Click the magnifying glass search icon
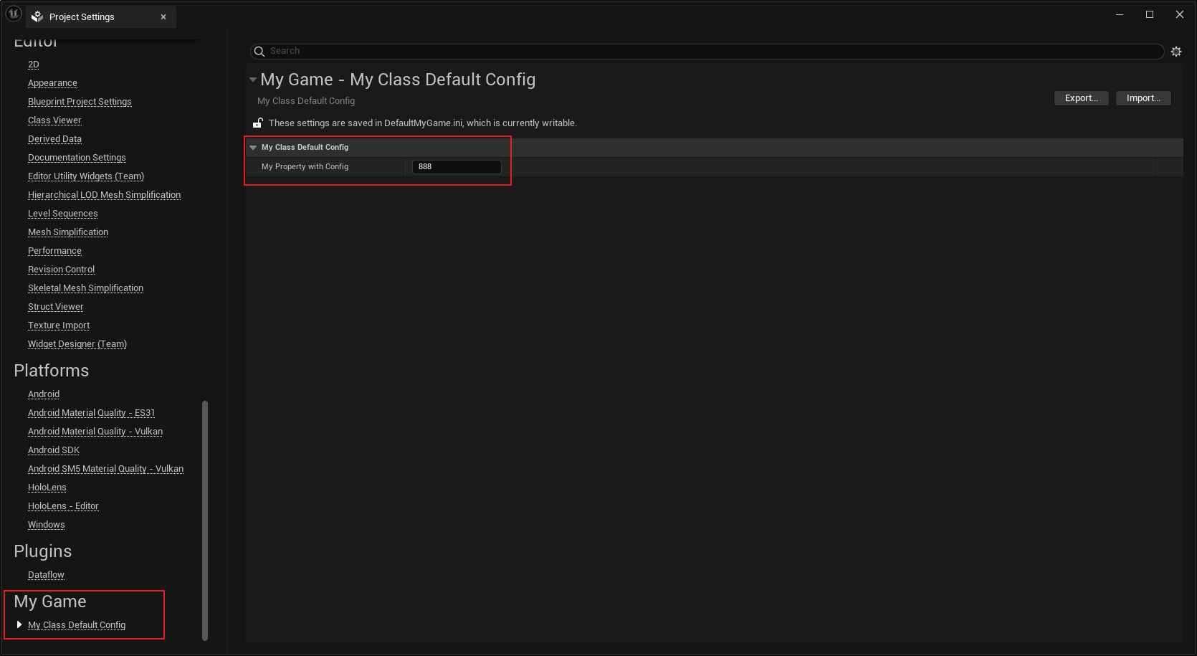Viewport: 1197px width, 656px height. pyautogui.click(x=259, y=52)
